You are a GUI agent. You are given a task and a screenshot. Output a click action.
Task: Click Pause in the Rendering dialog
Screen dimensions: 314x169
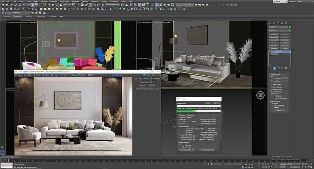click(208, 103)
